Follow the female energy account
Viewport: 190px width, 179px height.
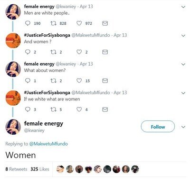tap(158, 127)
